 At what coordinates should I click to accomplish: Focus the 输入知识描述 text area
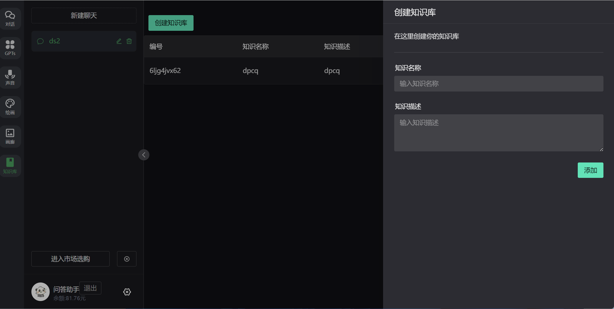pyautogui.click(x=498, y=133)
